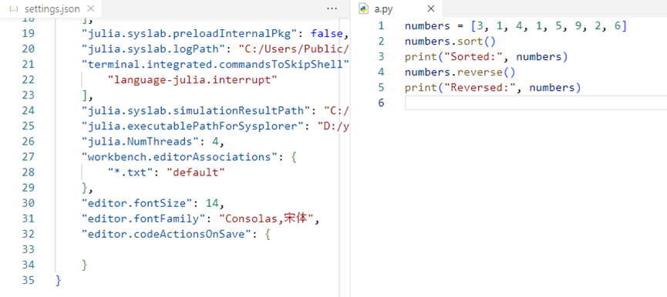
Task: Click the value 4 after julia.NumThreads
Action: pos(215,142)
